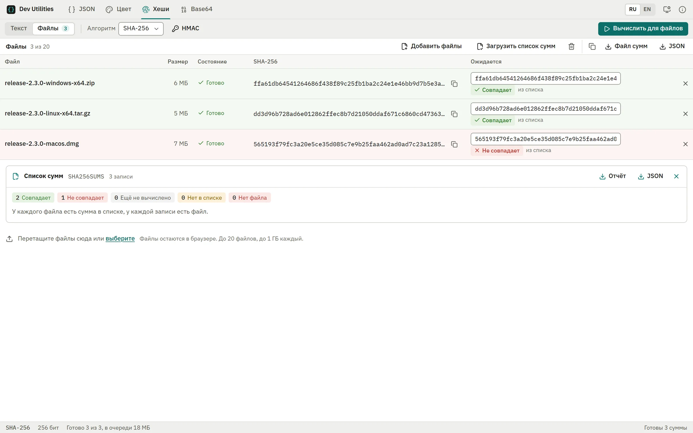Image resolution: width=693 pixels, height=433 pixels.
Task: Click the '0 Ещё не вычислено' badge
Action: click(143, 197)
